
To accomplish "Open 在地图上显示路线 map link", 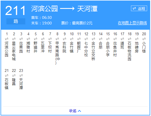I will pyautogui.click(x=132, y=23).
